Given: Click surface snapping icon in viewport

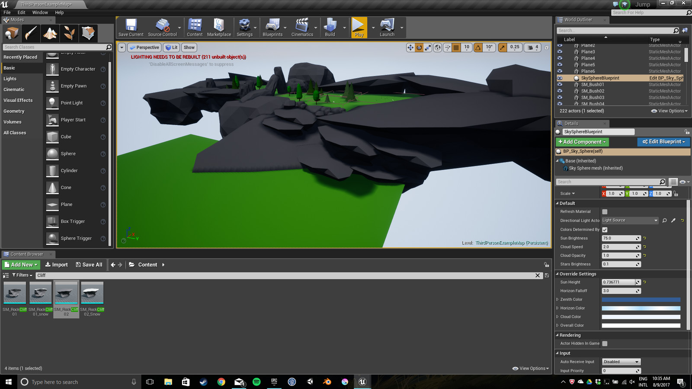Looking at the screenshot, I should coord(448,48).
